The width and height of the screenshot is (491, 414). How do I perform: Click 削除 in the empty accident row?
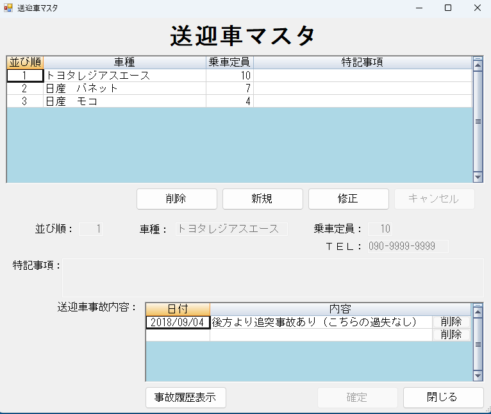[451, 335]
